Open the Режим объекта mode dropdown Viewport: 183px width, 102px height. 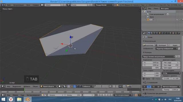(49, 86)
